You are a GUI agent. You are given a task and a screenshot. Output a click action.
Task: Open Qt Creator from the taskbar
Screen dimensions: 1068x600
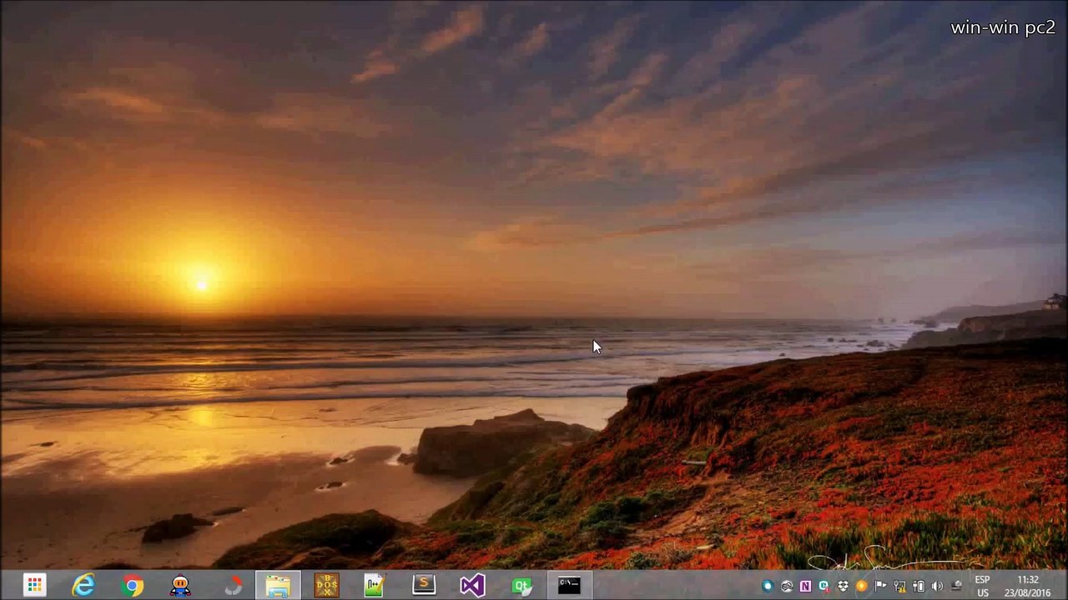click(521, 586)
